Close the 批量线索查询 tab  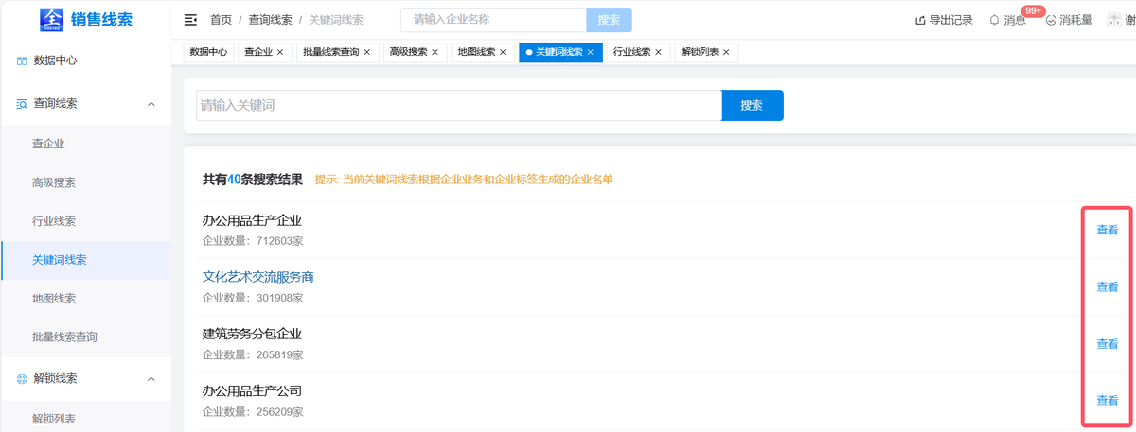pyautogui.click(x=367, y=53)
